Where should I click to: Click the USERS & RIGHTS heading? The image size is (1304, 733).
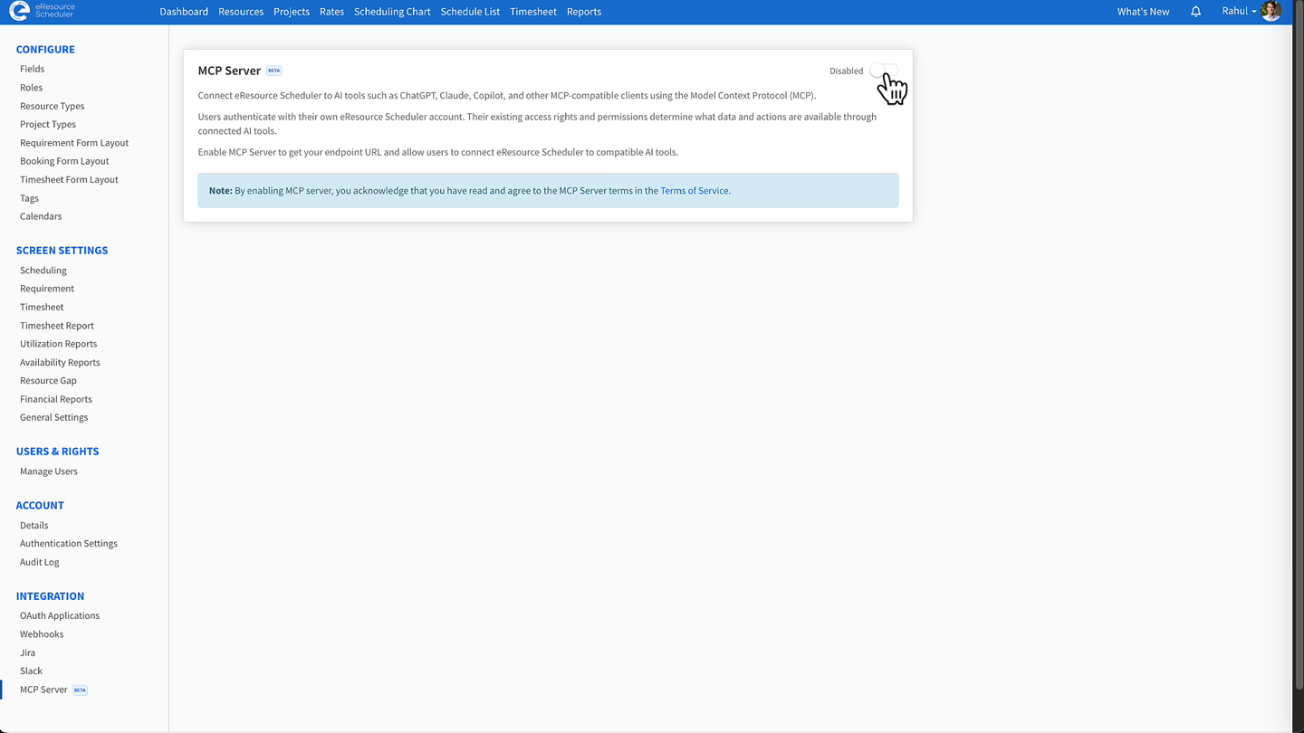[x=57, y=452]
